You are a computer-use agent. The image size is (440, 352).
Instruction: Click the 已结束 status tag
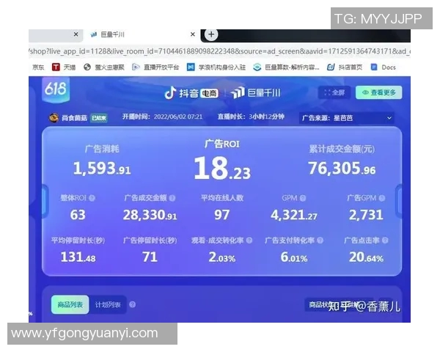point(99,118)
